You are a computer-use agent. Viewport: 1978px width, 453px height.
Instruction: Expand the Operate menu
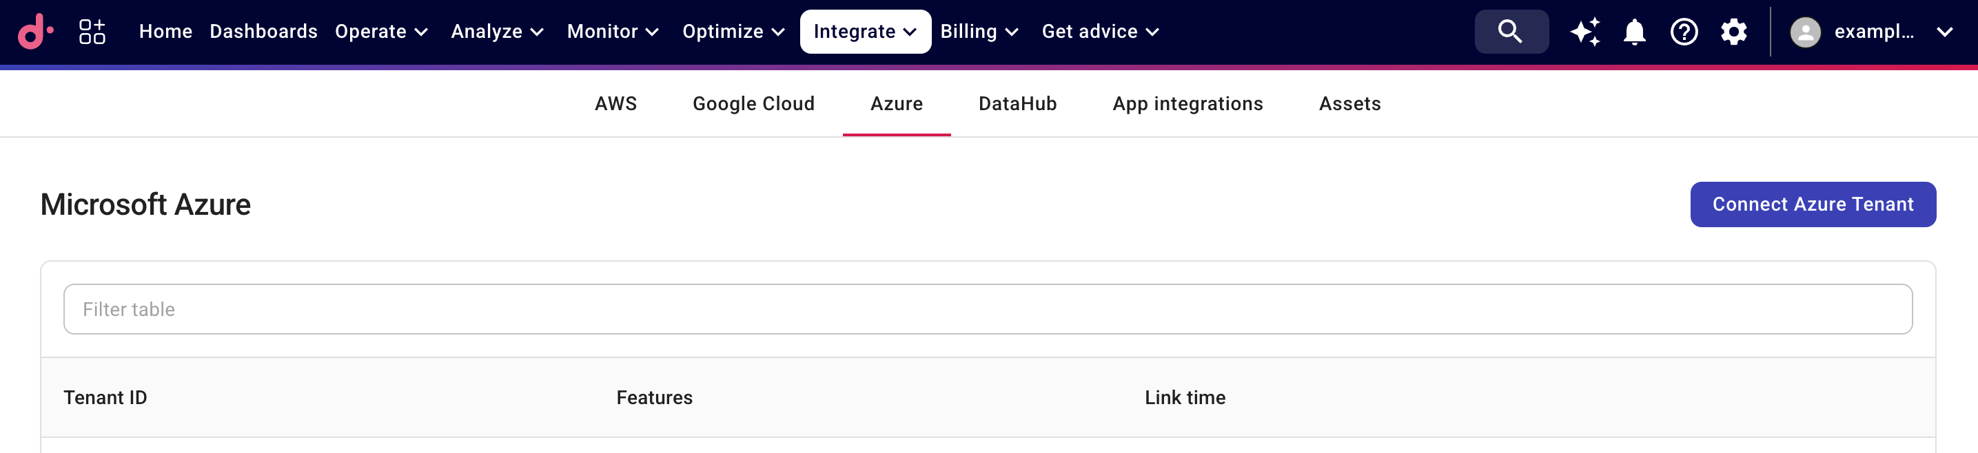point(381,32)
